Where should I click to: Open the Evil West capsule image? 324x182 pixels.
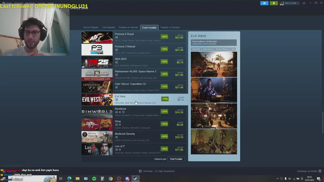point(97,100)
